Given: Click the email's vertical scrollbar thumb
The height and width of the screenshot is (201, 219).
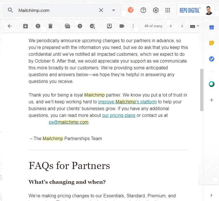Looking at the screenshot, I should point(202,90).
